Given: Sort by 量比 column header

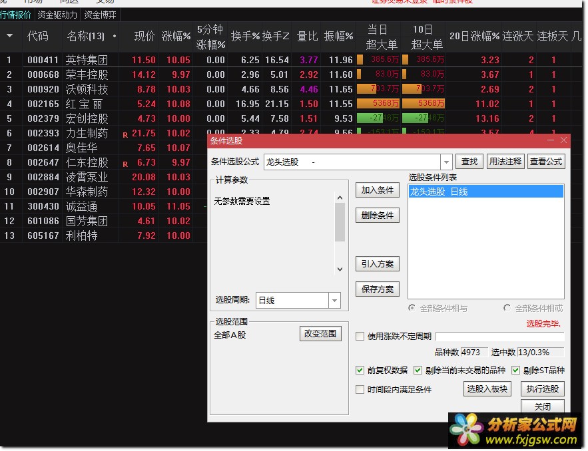Looking at the screenshot, I should 307,37.
